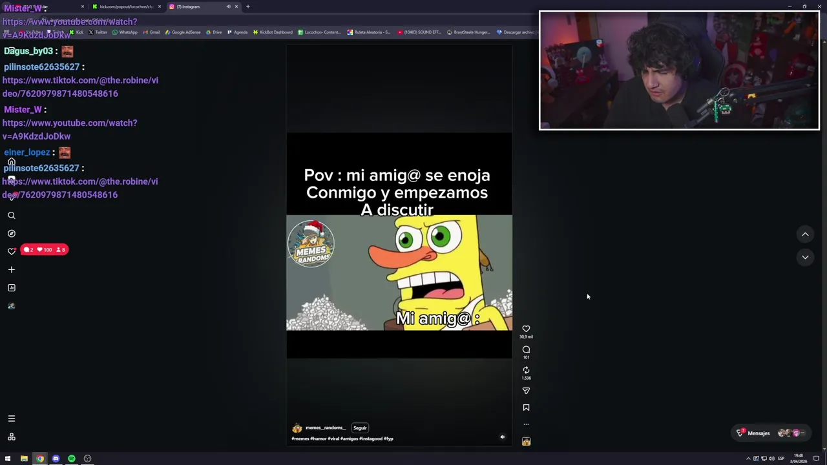Share the reel via paper plane icon
Viewport: 827px width, 465px height.
coord(526,391)
